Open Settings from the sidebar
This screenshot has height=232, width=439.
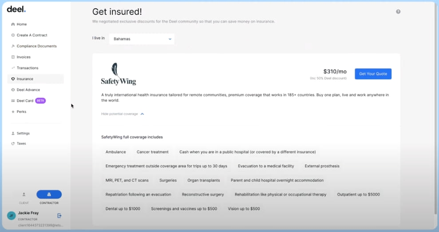(x=36, y=134)
